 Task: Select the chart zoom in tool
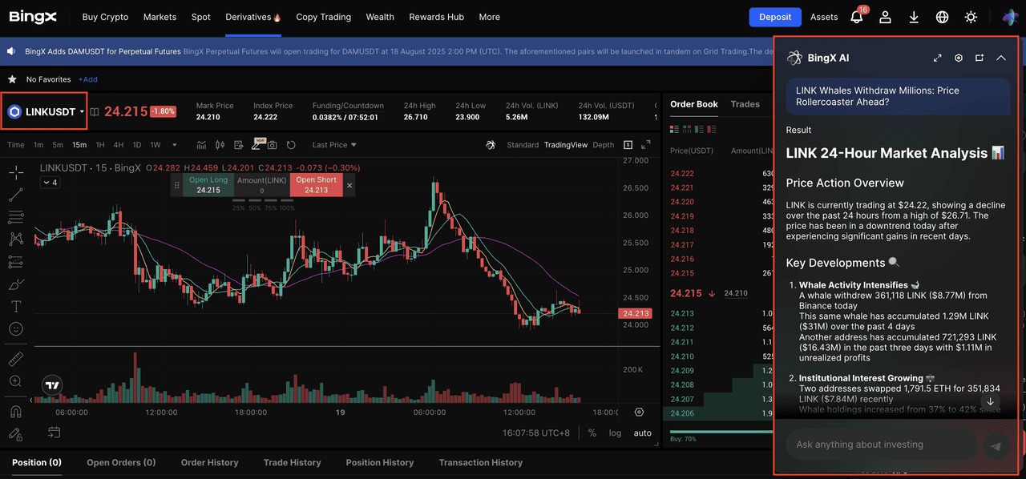tap(16, 381)
